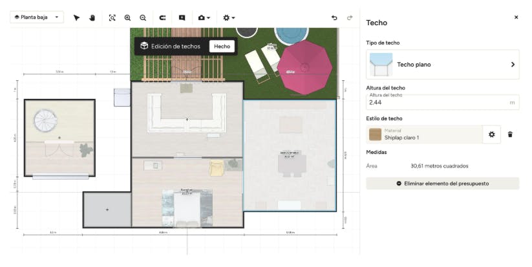Select the arrow pointer tool
The width and height of the screenshot is (532, 267).
point(76,17)
